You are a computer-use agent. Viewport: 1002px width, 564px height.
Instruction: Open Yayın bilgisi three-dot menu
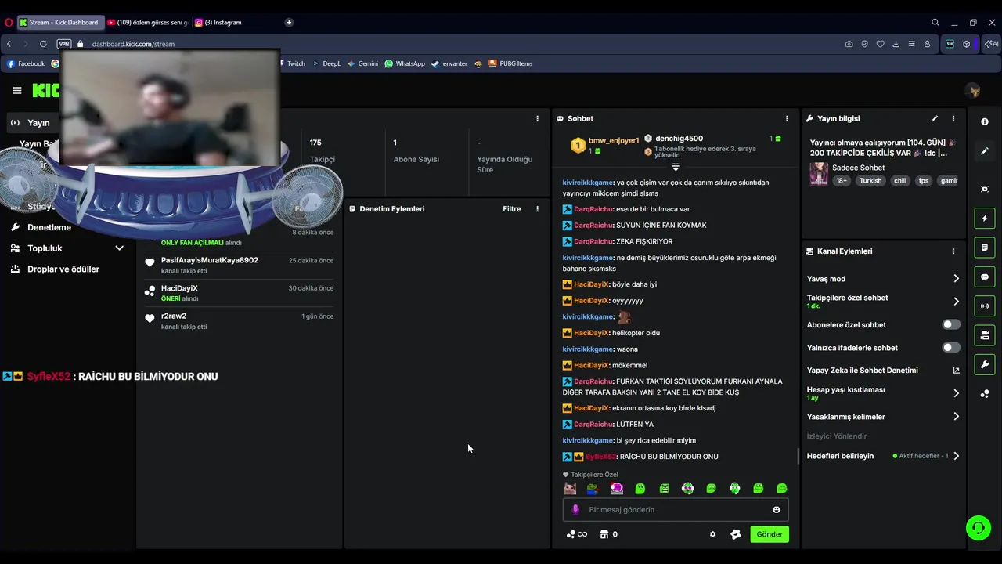point(953,118)
